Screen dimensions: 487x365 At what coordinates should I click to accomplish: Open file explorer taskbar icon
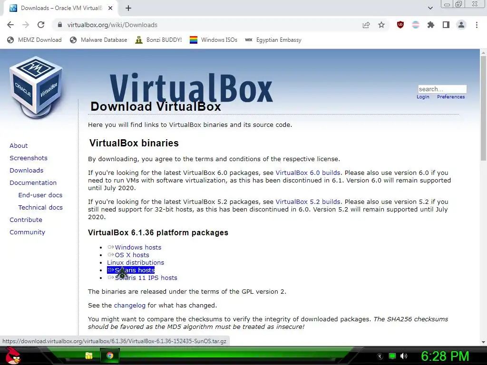pos(89,355)
